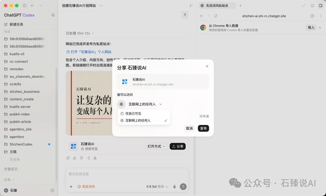Expand the 任务 section chevron
Image resolution: width=326 pixels, height=196 pixels.
coord(14,180)
